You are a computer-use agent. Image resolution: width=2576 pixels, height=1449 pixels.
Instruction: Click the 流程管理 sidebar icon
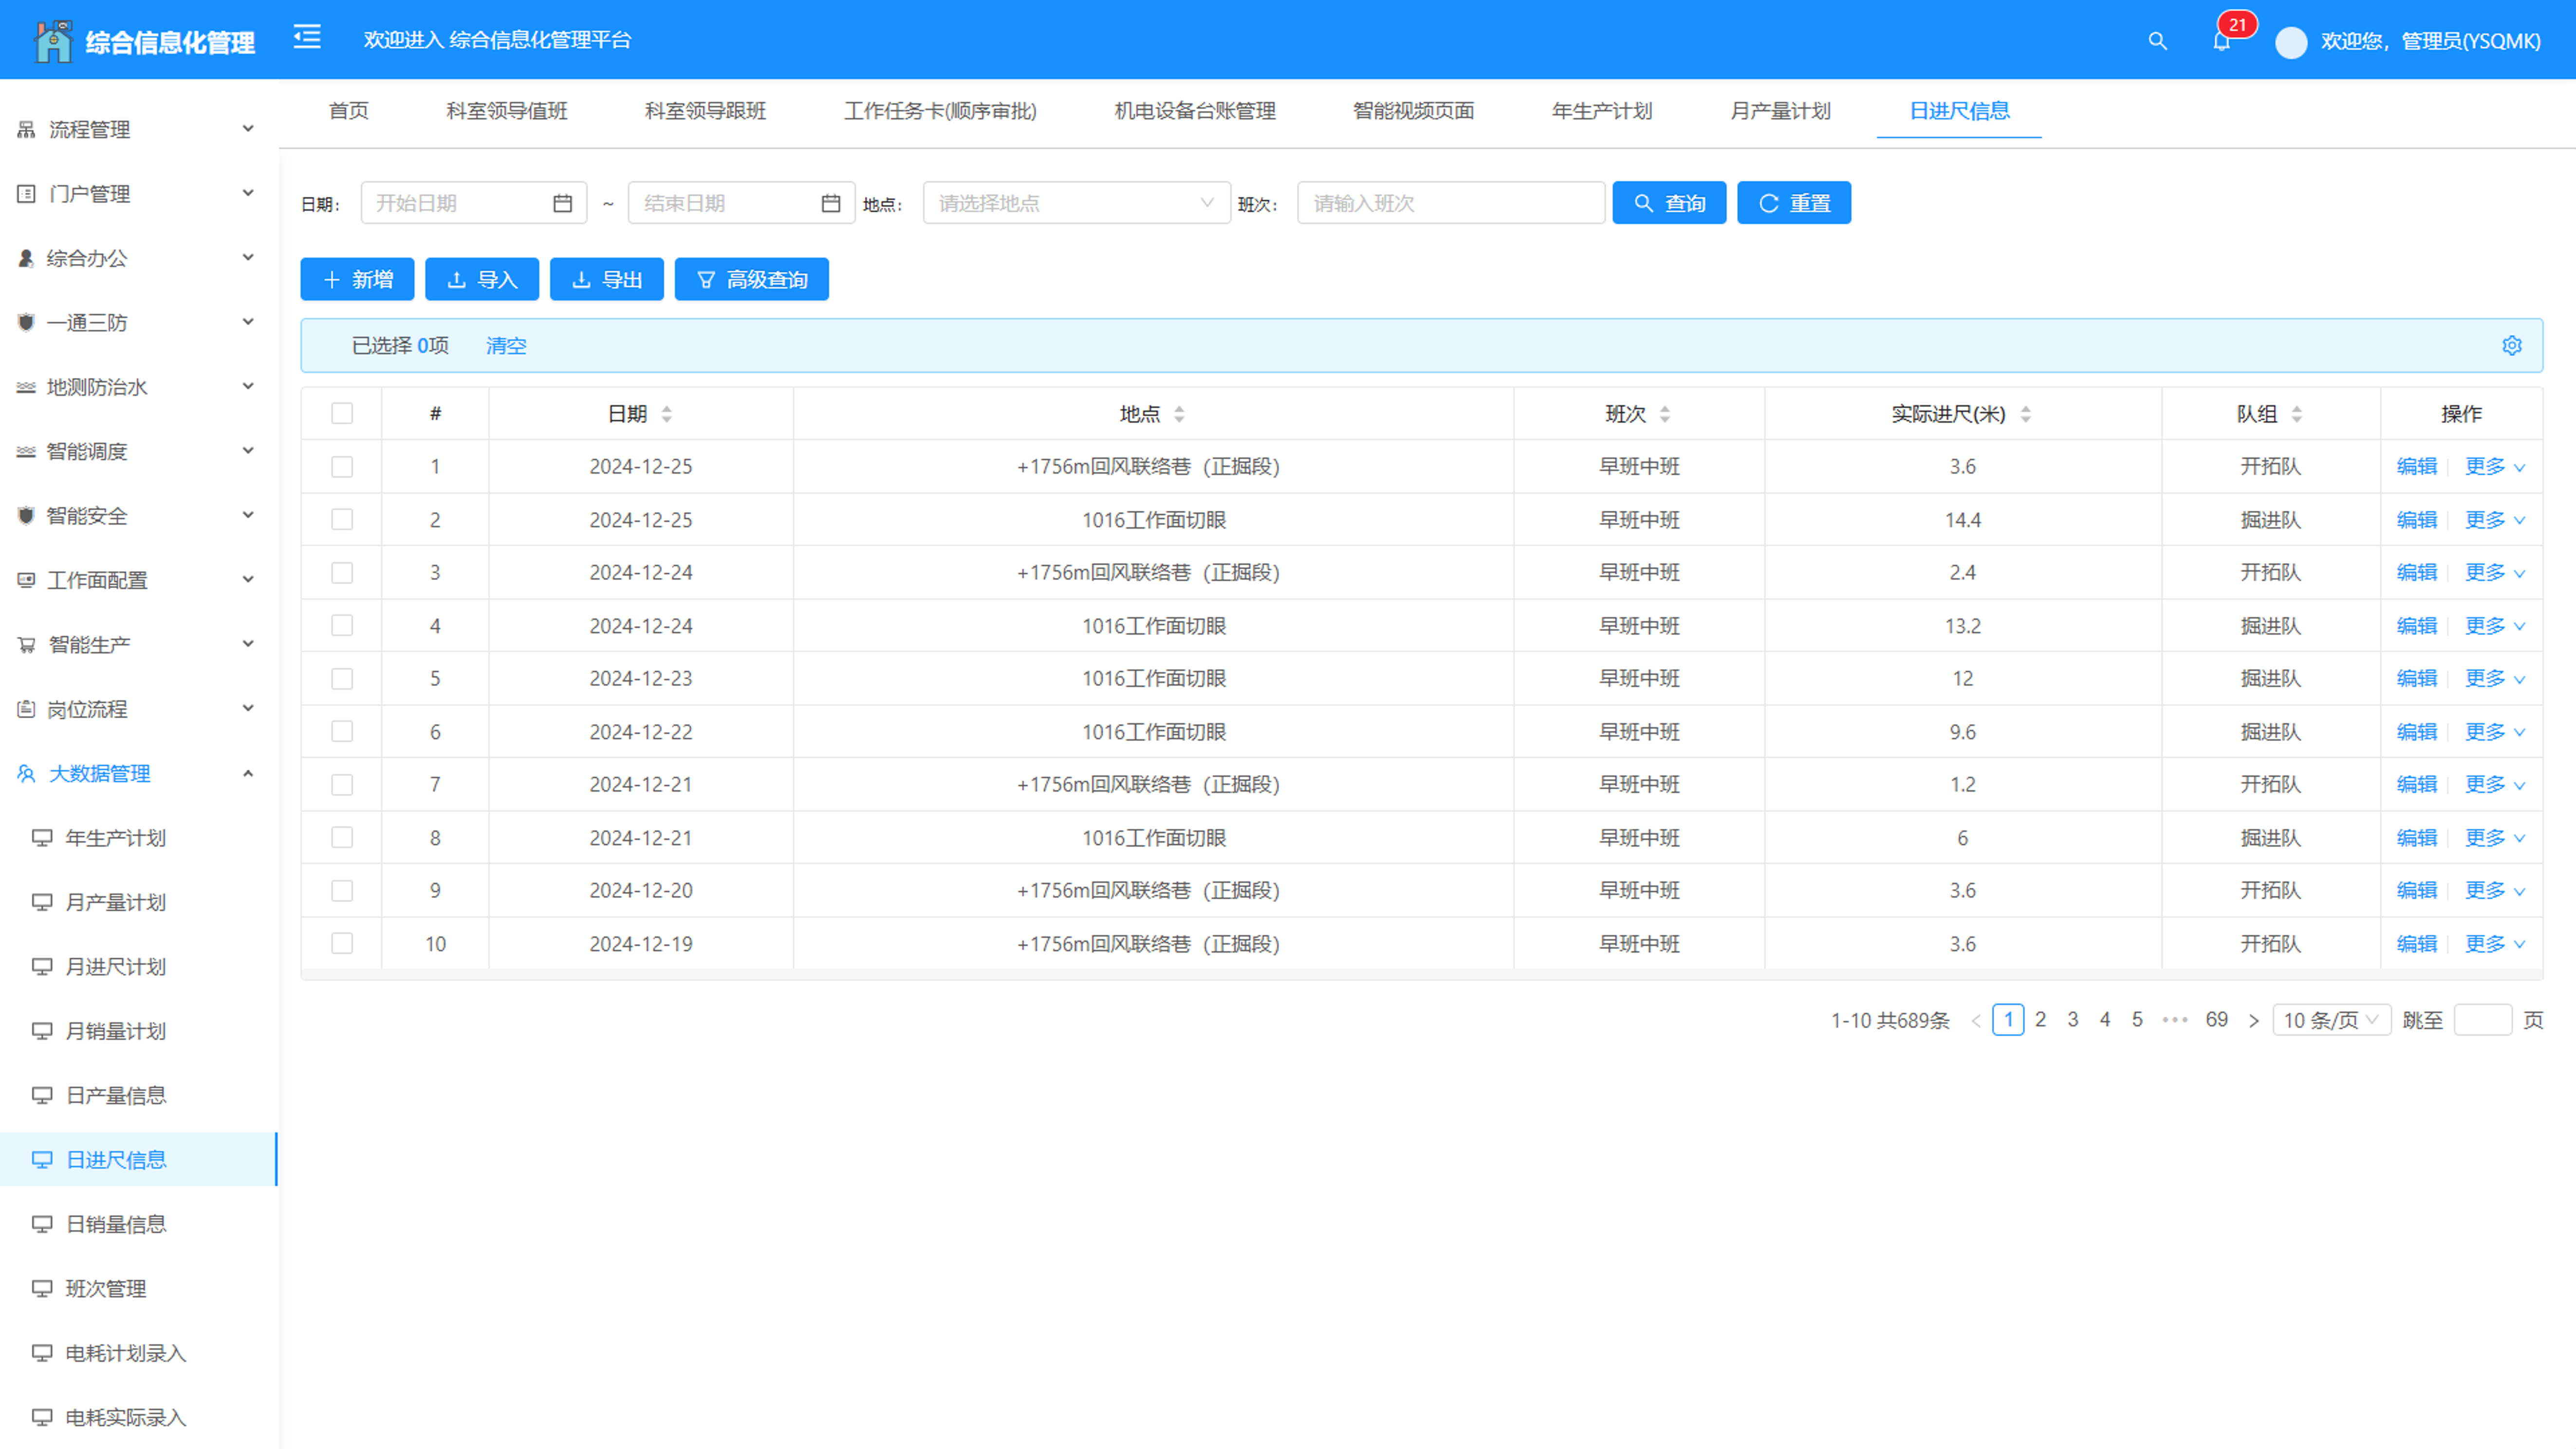27,129
